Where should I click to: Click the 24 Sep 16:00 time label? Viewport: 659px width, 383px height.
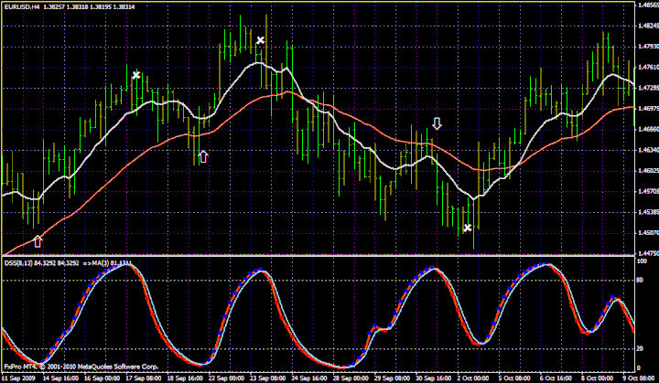pos(309,378)
